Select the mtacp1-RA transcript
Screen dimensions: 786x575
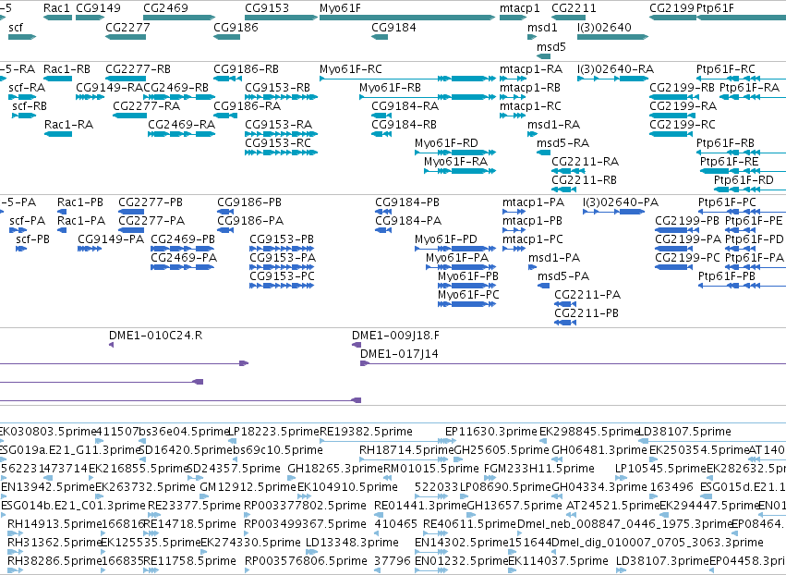coord(513,79)
